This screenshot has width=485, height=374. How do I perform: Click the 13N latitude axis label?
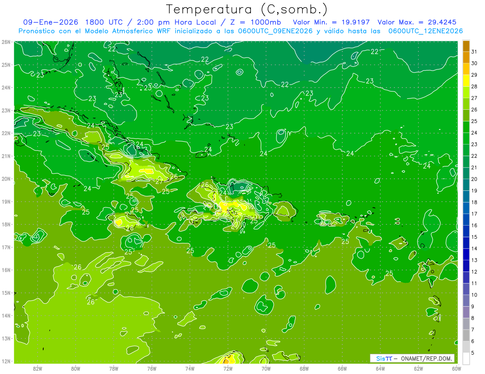click(6, 338)
